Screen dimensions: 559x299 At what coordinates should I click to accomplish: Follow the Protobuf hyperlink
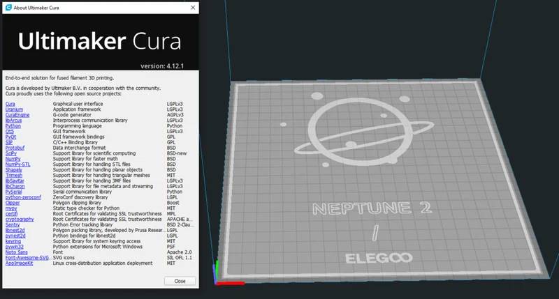pyautogui.click(x=15, y=148)
